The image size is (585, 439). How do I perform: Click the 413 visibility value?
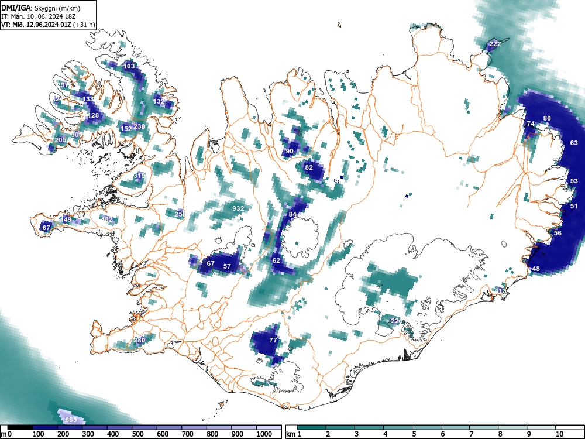[501, 291]
